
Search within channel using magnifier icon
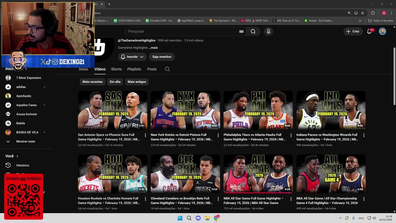(167, 69)
